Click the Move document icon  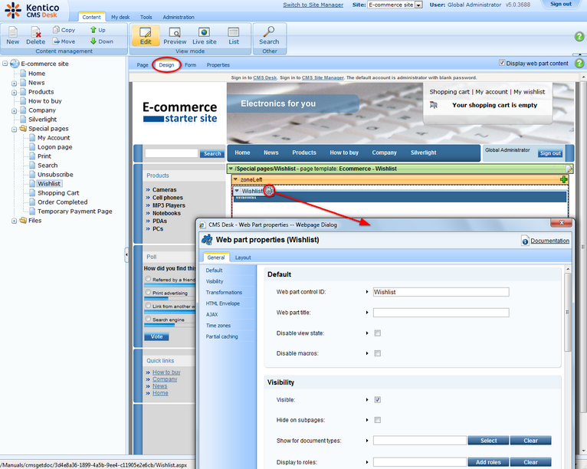tap(56, 41)
